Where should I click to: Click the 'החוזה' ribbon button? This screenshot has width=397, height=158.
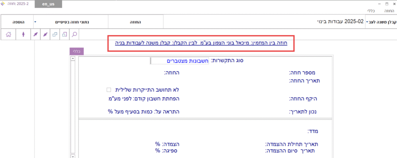pyautogui.click(x=135, y=22)
